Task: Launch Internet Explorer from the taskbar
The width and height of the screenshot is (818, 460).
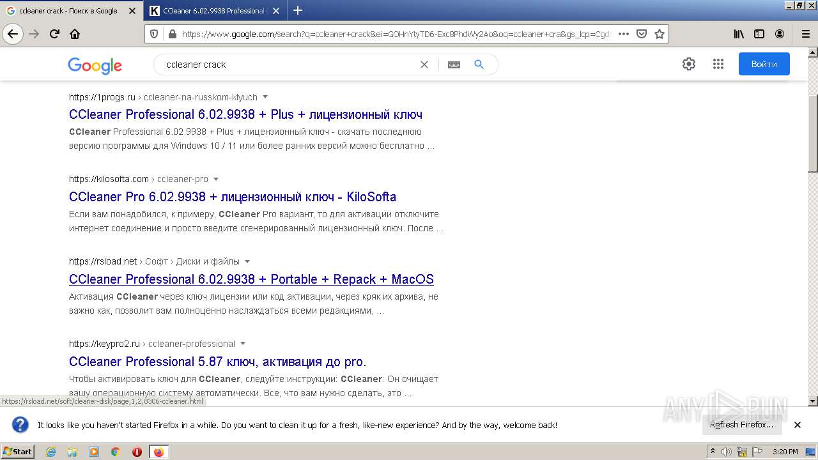Action: click(x=50, y=452)
